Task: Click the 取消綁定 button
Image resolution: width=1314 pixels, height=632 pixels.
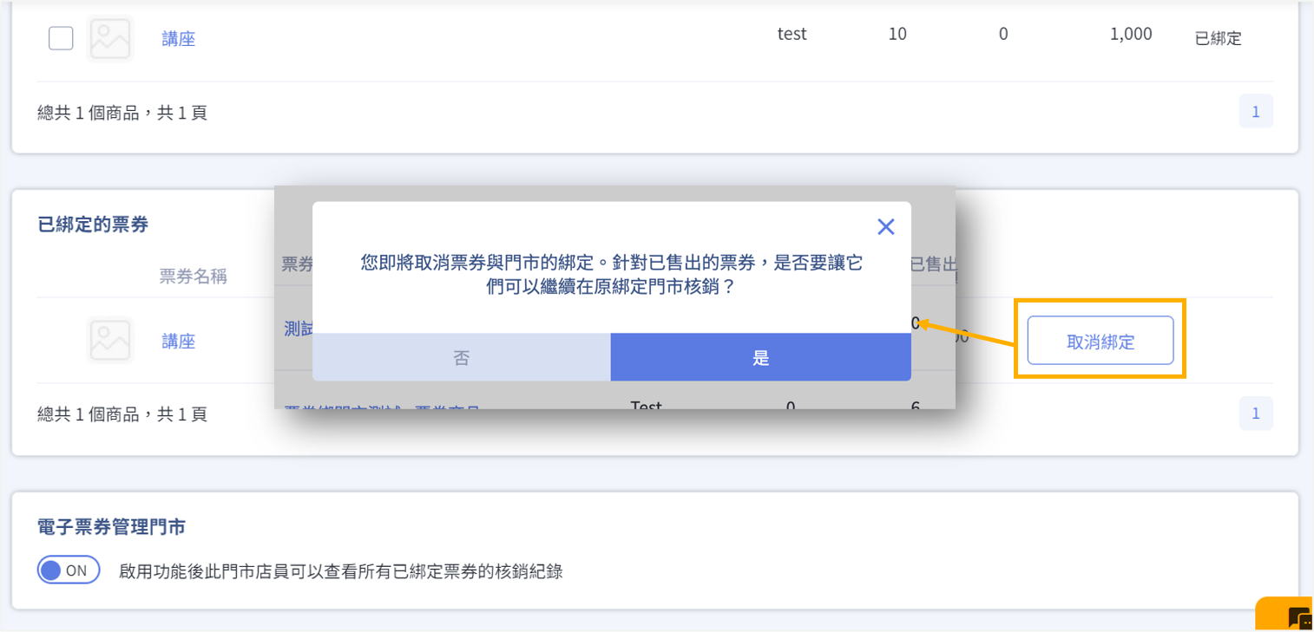Action: pyautogui.click(x=1100, y=341)
